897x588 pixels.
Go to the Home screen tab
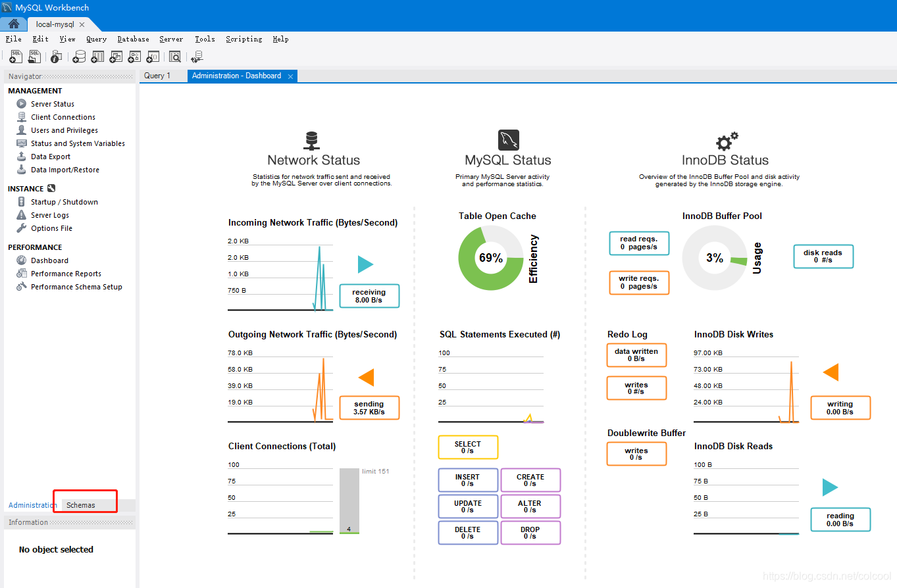coord(14,24)
